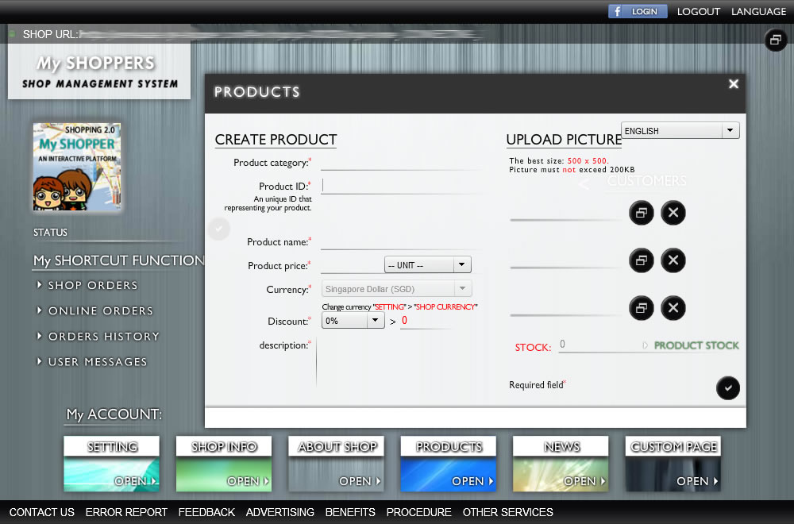Click the Product Stock link
Screen dimensions: 794x524
(x=696, y=345)
